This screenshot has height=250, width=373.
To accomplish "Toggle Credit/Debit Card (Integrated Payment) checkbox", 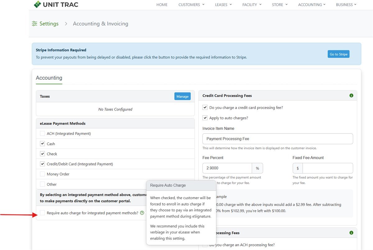I will [42, 164].
